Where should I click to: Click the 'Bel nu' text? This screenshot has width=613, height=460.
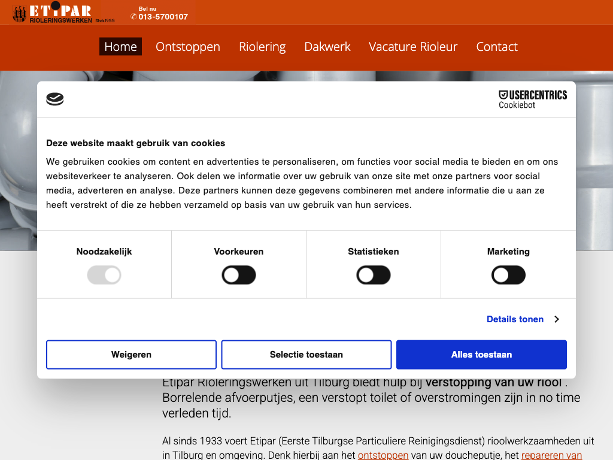coord(147,8)
